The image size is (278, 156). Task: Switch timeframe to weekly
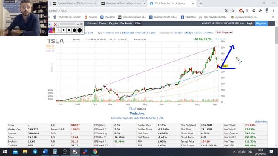pos(198,33)
